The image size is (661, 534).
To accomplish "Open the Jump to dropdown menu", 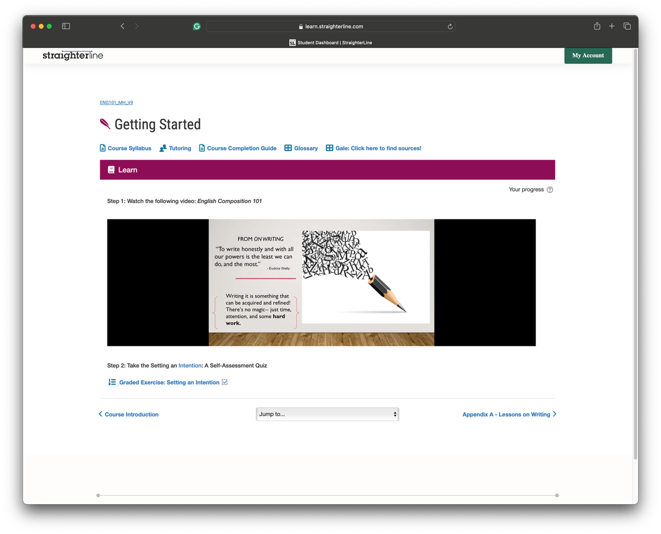I will pyautogui.click(x=327, y=414).
